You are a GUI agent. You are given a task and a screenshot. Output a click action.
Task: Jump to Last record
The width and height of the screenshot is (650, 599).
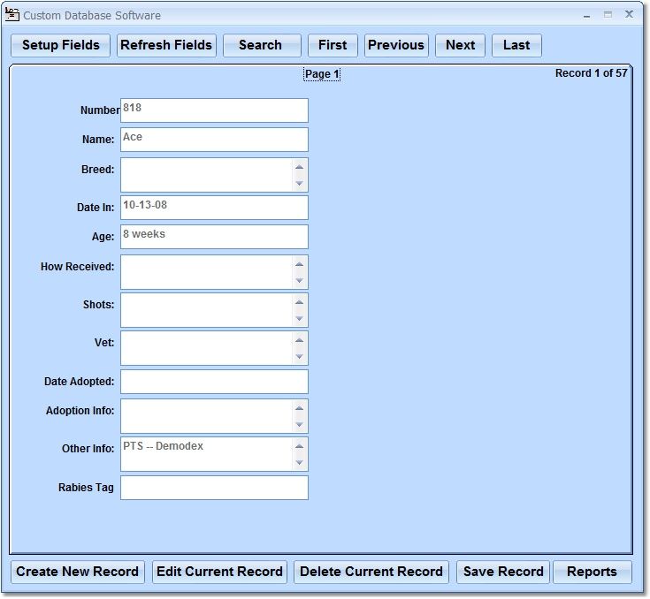[x=516, y=45]
